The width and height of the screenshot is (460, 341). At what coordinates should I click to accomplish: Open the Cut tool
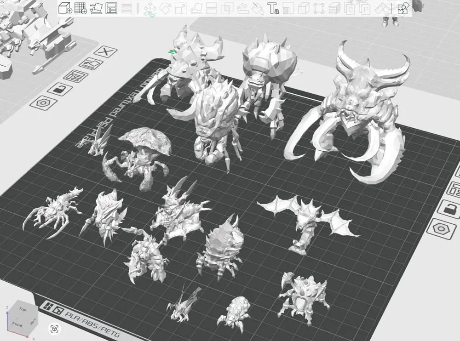pos(212,9)
